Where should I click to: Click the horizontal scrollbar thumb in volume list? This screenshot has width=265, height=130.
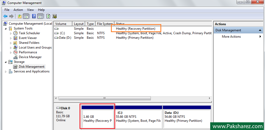tap(105, 98)
